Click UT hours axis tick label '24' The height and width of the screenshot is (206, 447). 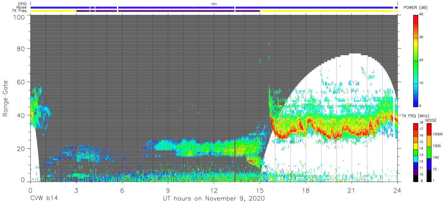pos(397,190)
